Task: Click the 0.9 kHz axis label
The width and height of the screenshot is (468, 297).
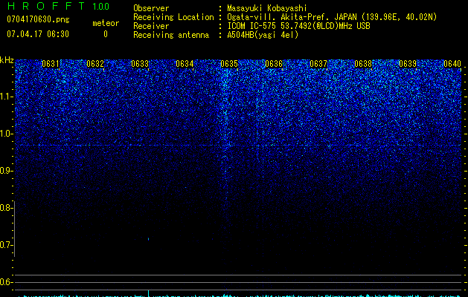Action: pyautogui.click(x=7, y=171)
